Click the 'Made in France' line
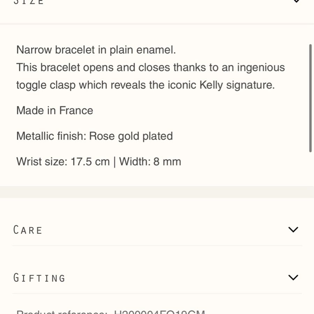Image resolution: width=314 pixels, height=314 pixels. (x=55, y=110)
